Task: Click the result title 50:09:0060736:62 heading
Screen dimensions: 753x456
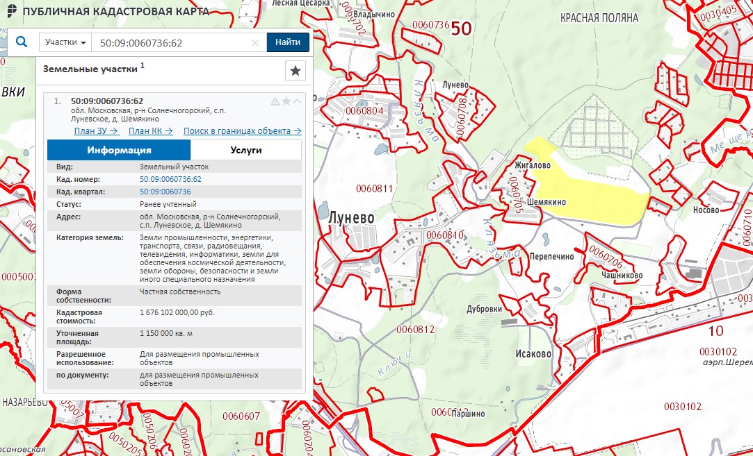Action: (x=106, y=101)
